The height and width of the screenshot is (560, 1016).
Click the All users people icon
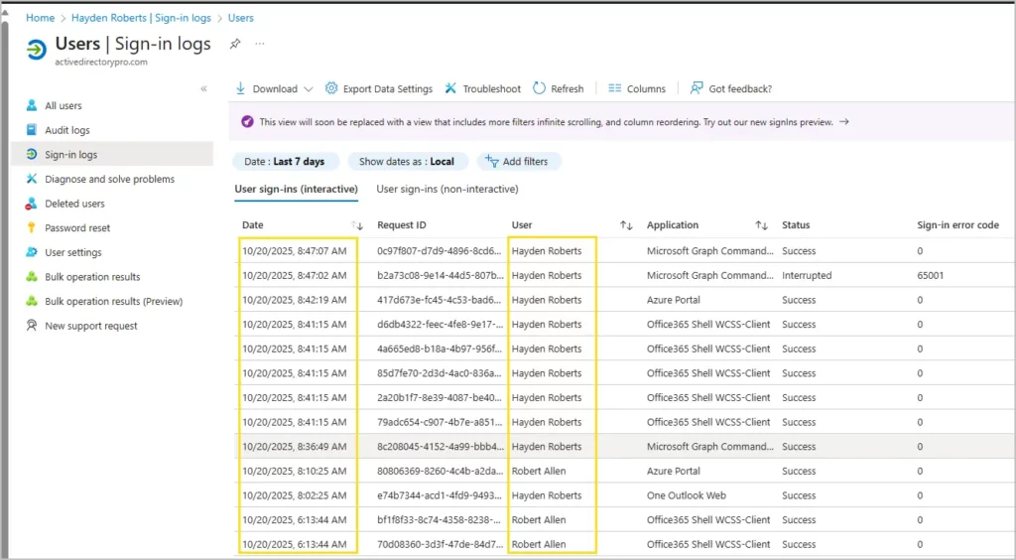tap(31, 105)
